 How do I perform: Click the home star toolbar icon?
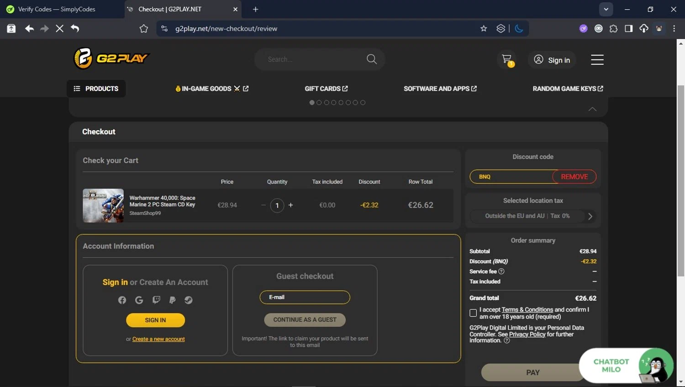coord(144,28)
